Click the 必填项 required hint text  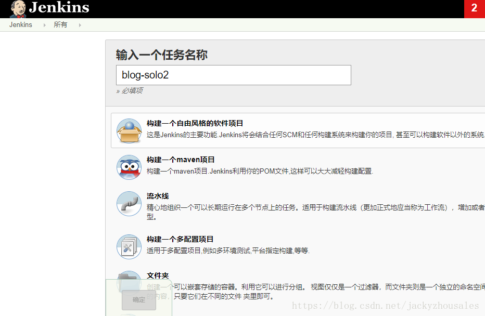pyautogui.click(x=130, y=90)
